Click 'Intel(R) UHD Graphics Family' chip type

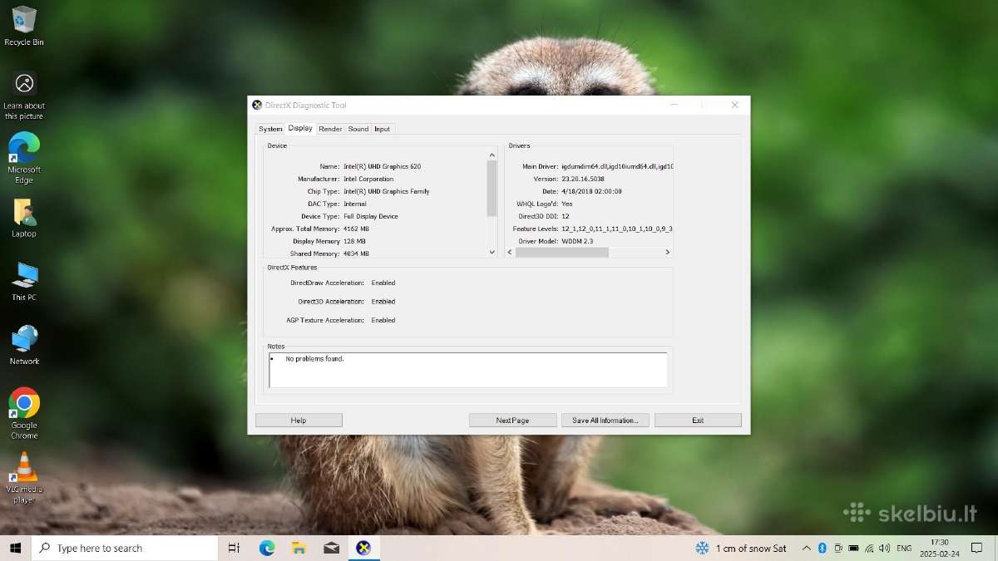386,191
